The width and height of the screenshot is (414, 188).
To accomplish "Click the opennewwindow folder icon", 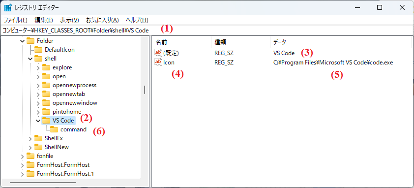I will click(x=46, y=103).
